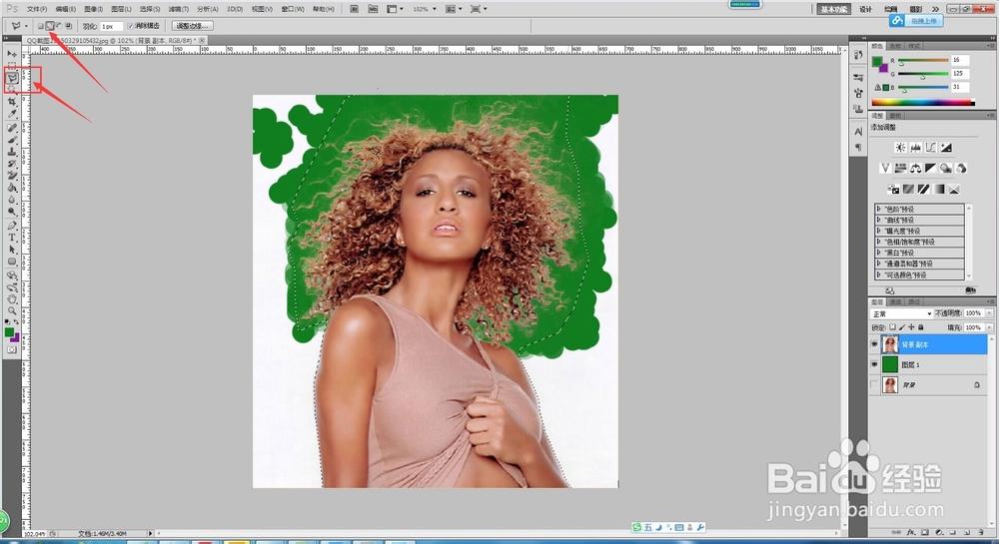This screenshot has width=999, height=544.
Task: Toggle lock all for layer
Action: click(921, 327)
